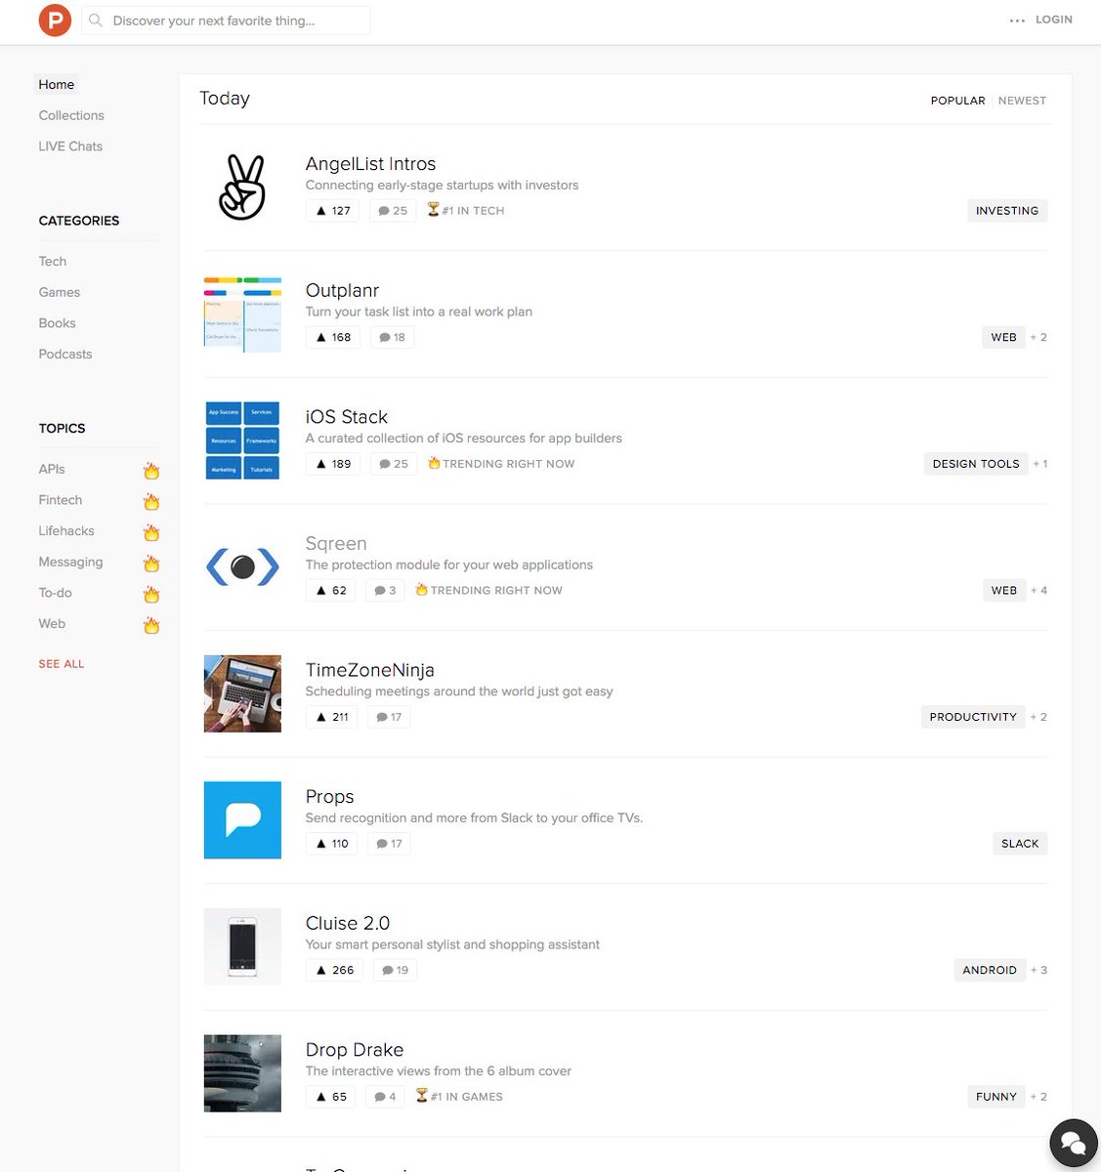1101x1172 pixels.
Task: Upvote Props (110)
Action: click(x=332, y=844)
